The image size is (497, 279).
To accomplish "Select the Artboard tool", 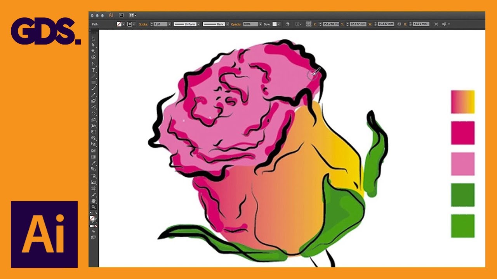I will [94, 188].
